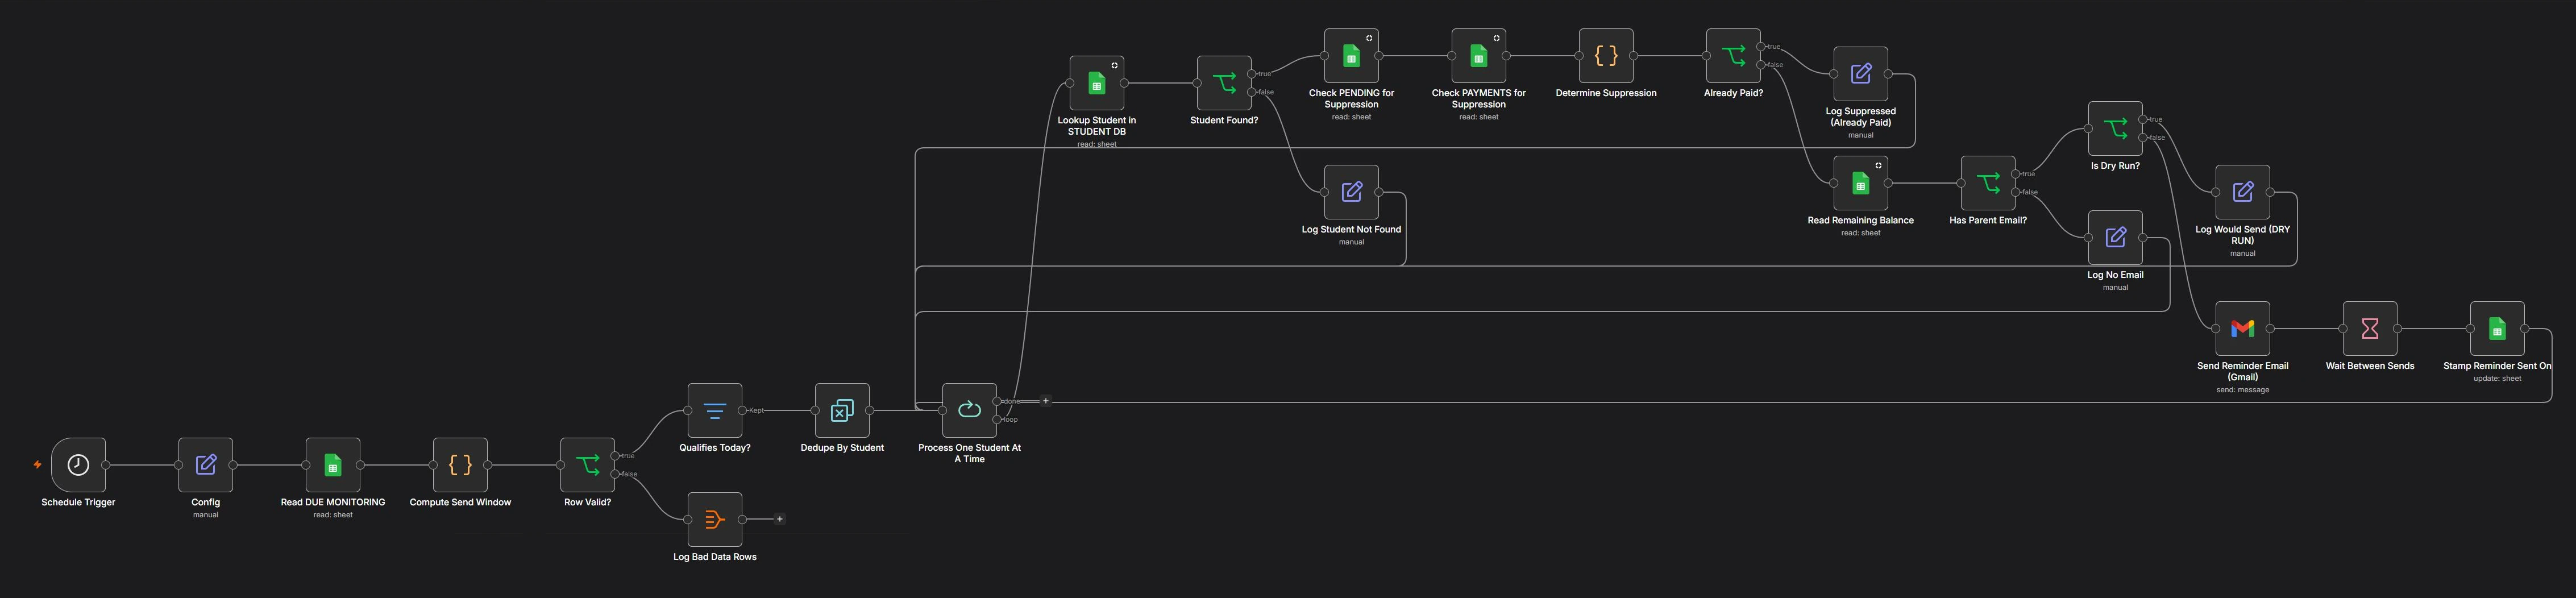Click plus button on loop node done output
The width and height of the screenshot is (2576, 598).
pos(1046,401)
